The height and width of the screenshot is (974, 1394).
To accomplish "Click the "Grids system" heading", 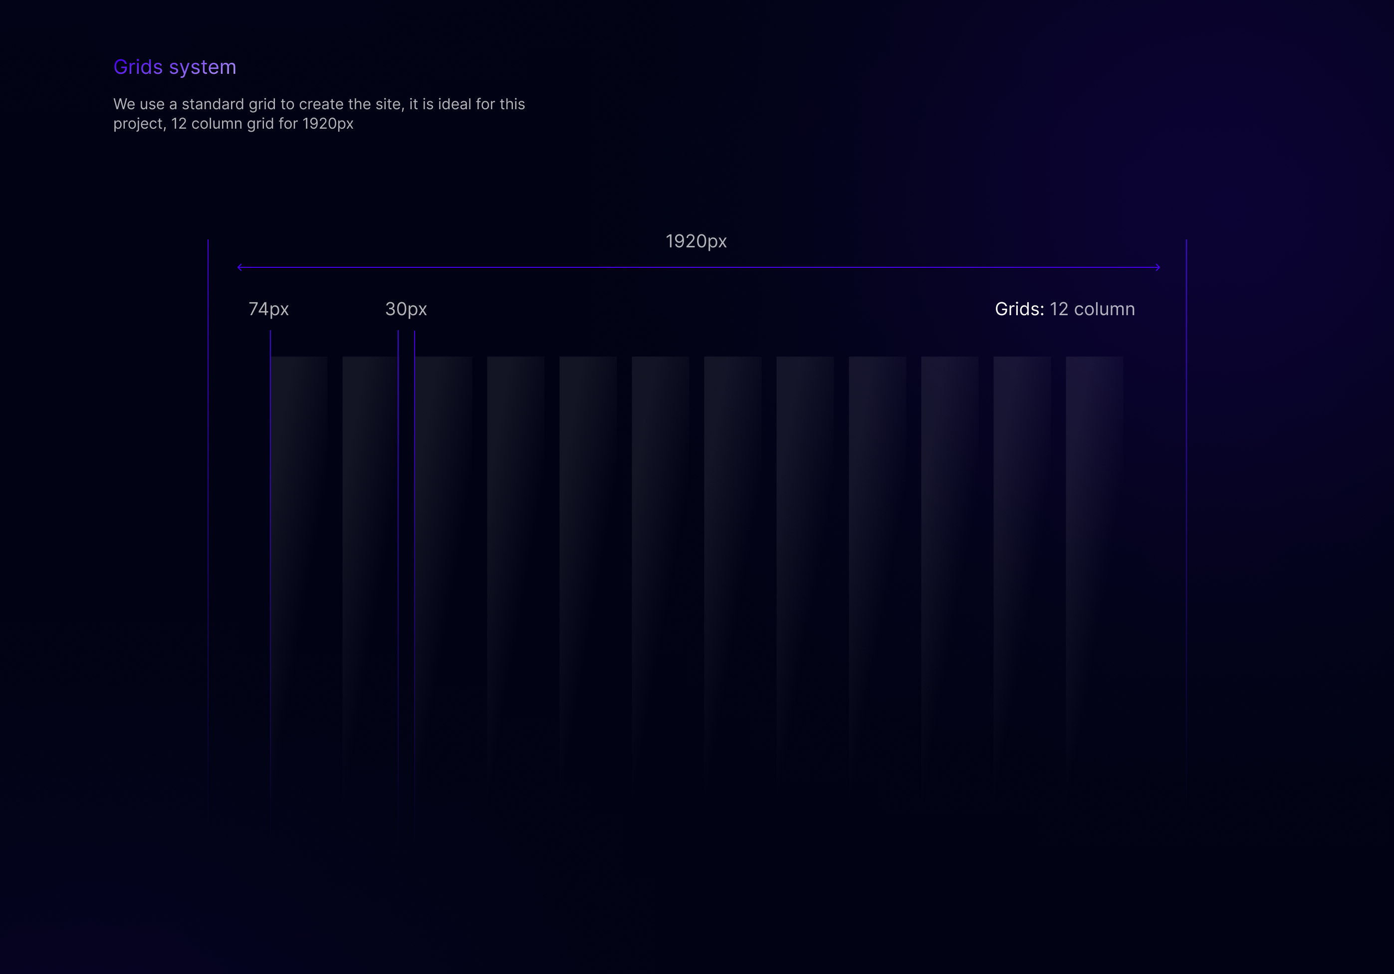I will point(175,67).
